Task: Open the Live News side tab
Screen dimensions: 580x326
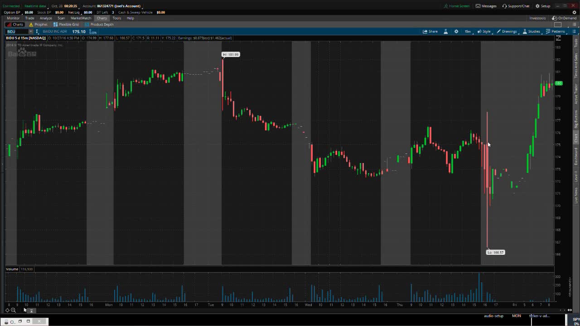Action: pyautogui.click(x=576, y=195)
